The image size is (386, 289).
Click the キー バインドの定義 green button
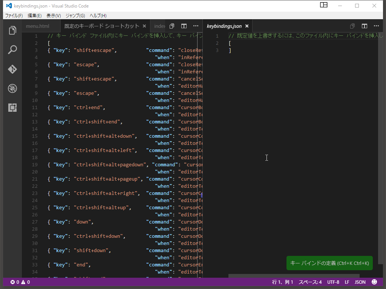(329, 263)
